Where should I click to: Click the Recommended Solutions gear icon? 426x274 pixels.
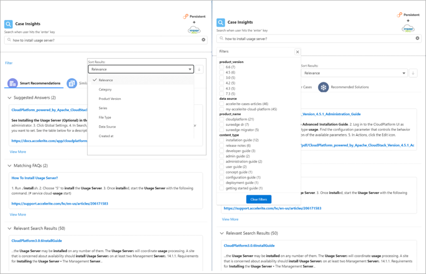324,87
